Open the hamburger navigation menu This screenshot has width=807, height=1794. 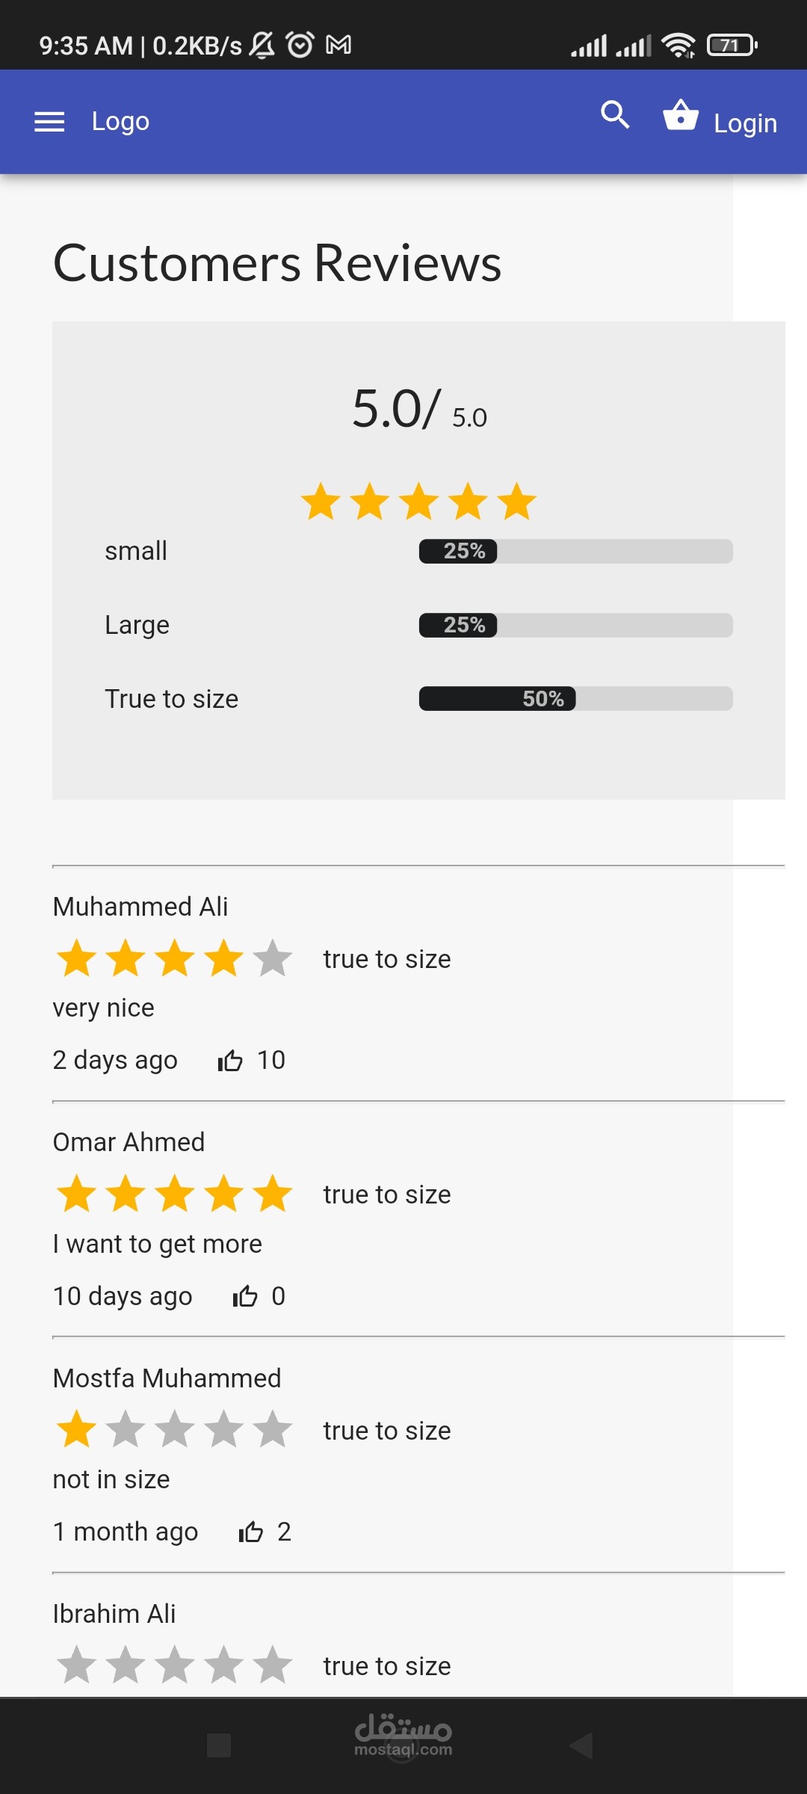pos(49,121)
